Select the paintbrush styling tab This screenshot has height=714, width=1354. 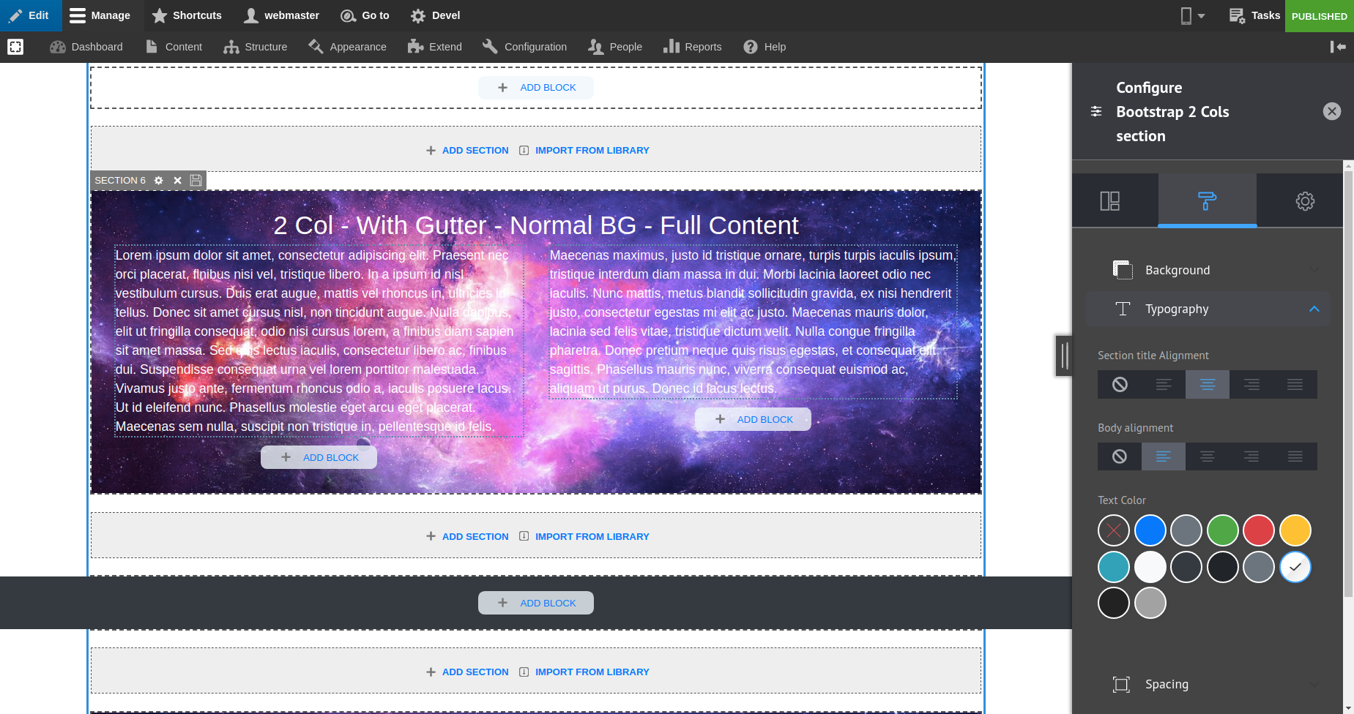pos(1207,200)
